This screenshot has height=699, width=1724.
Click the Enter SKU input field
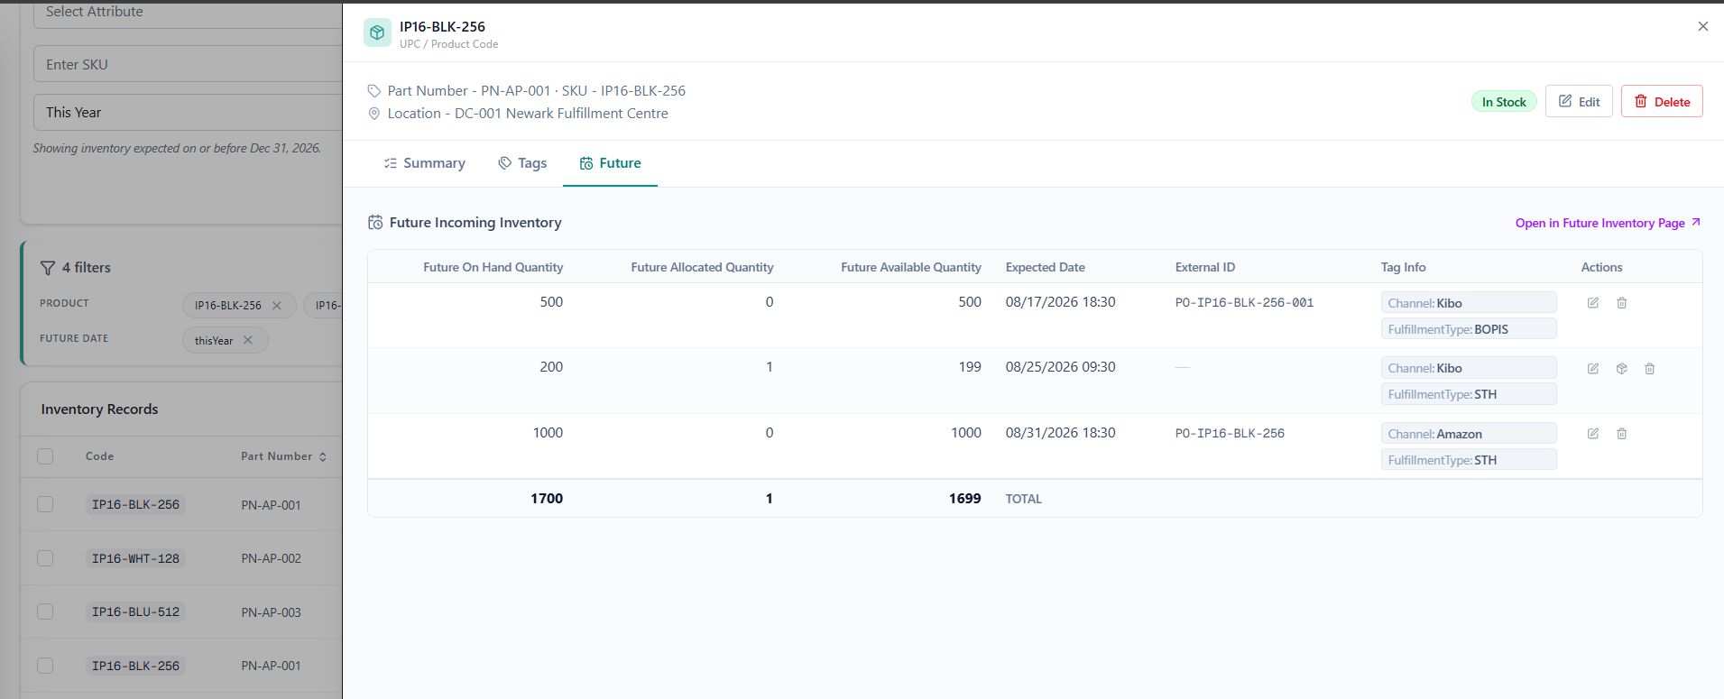pos(188,65)
